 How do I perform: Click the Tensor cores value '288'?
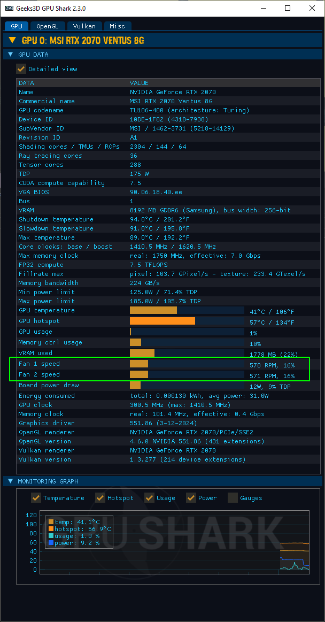[136, 165]
